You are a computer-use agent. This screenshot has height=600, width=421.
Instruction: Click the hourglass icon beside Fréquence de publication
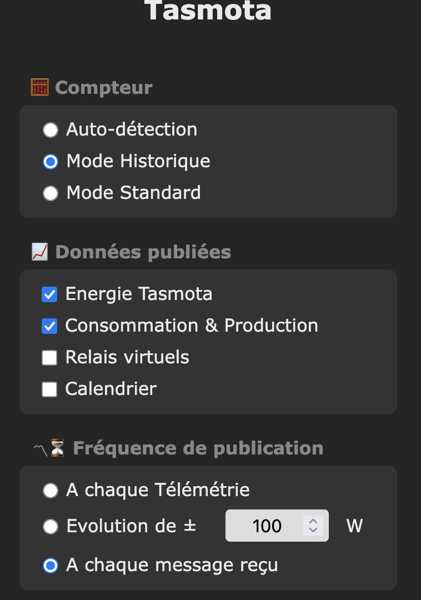tap(57, 448)
